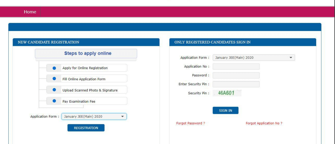
Task: Focus the Application No field
Action: (236, 66)
